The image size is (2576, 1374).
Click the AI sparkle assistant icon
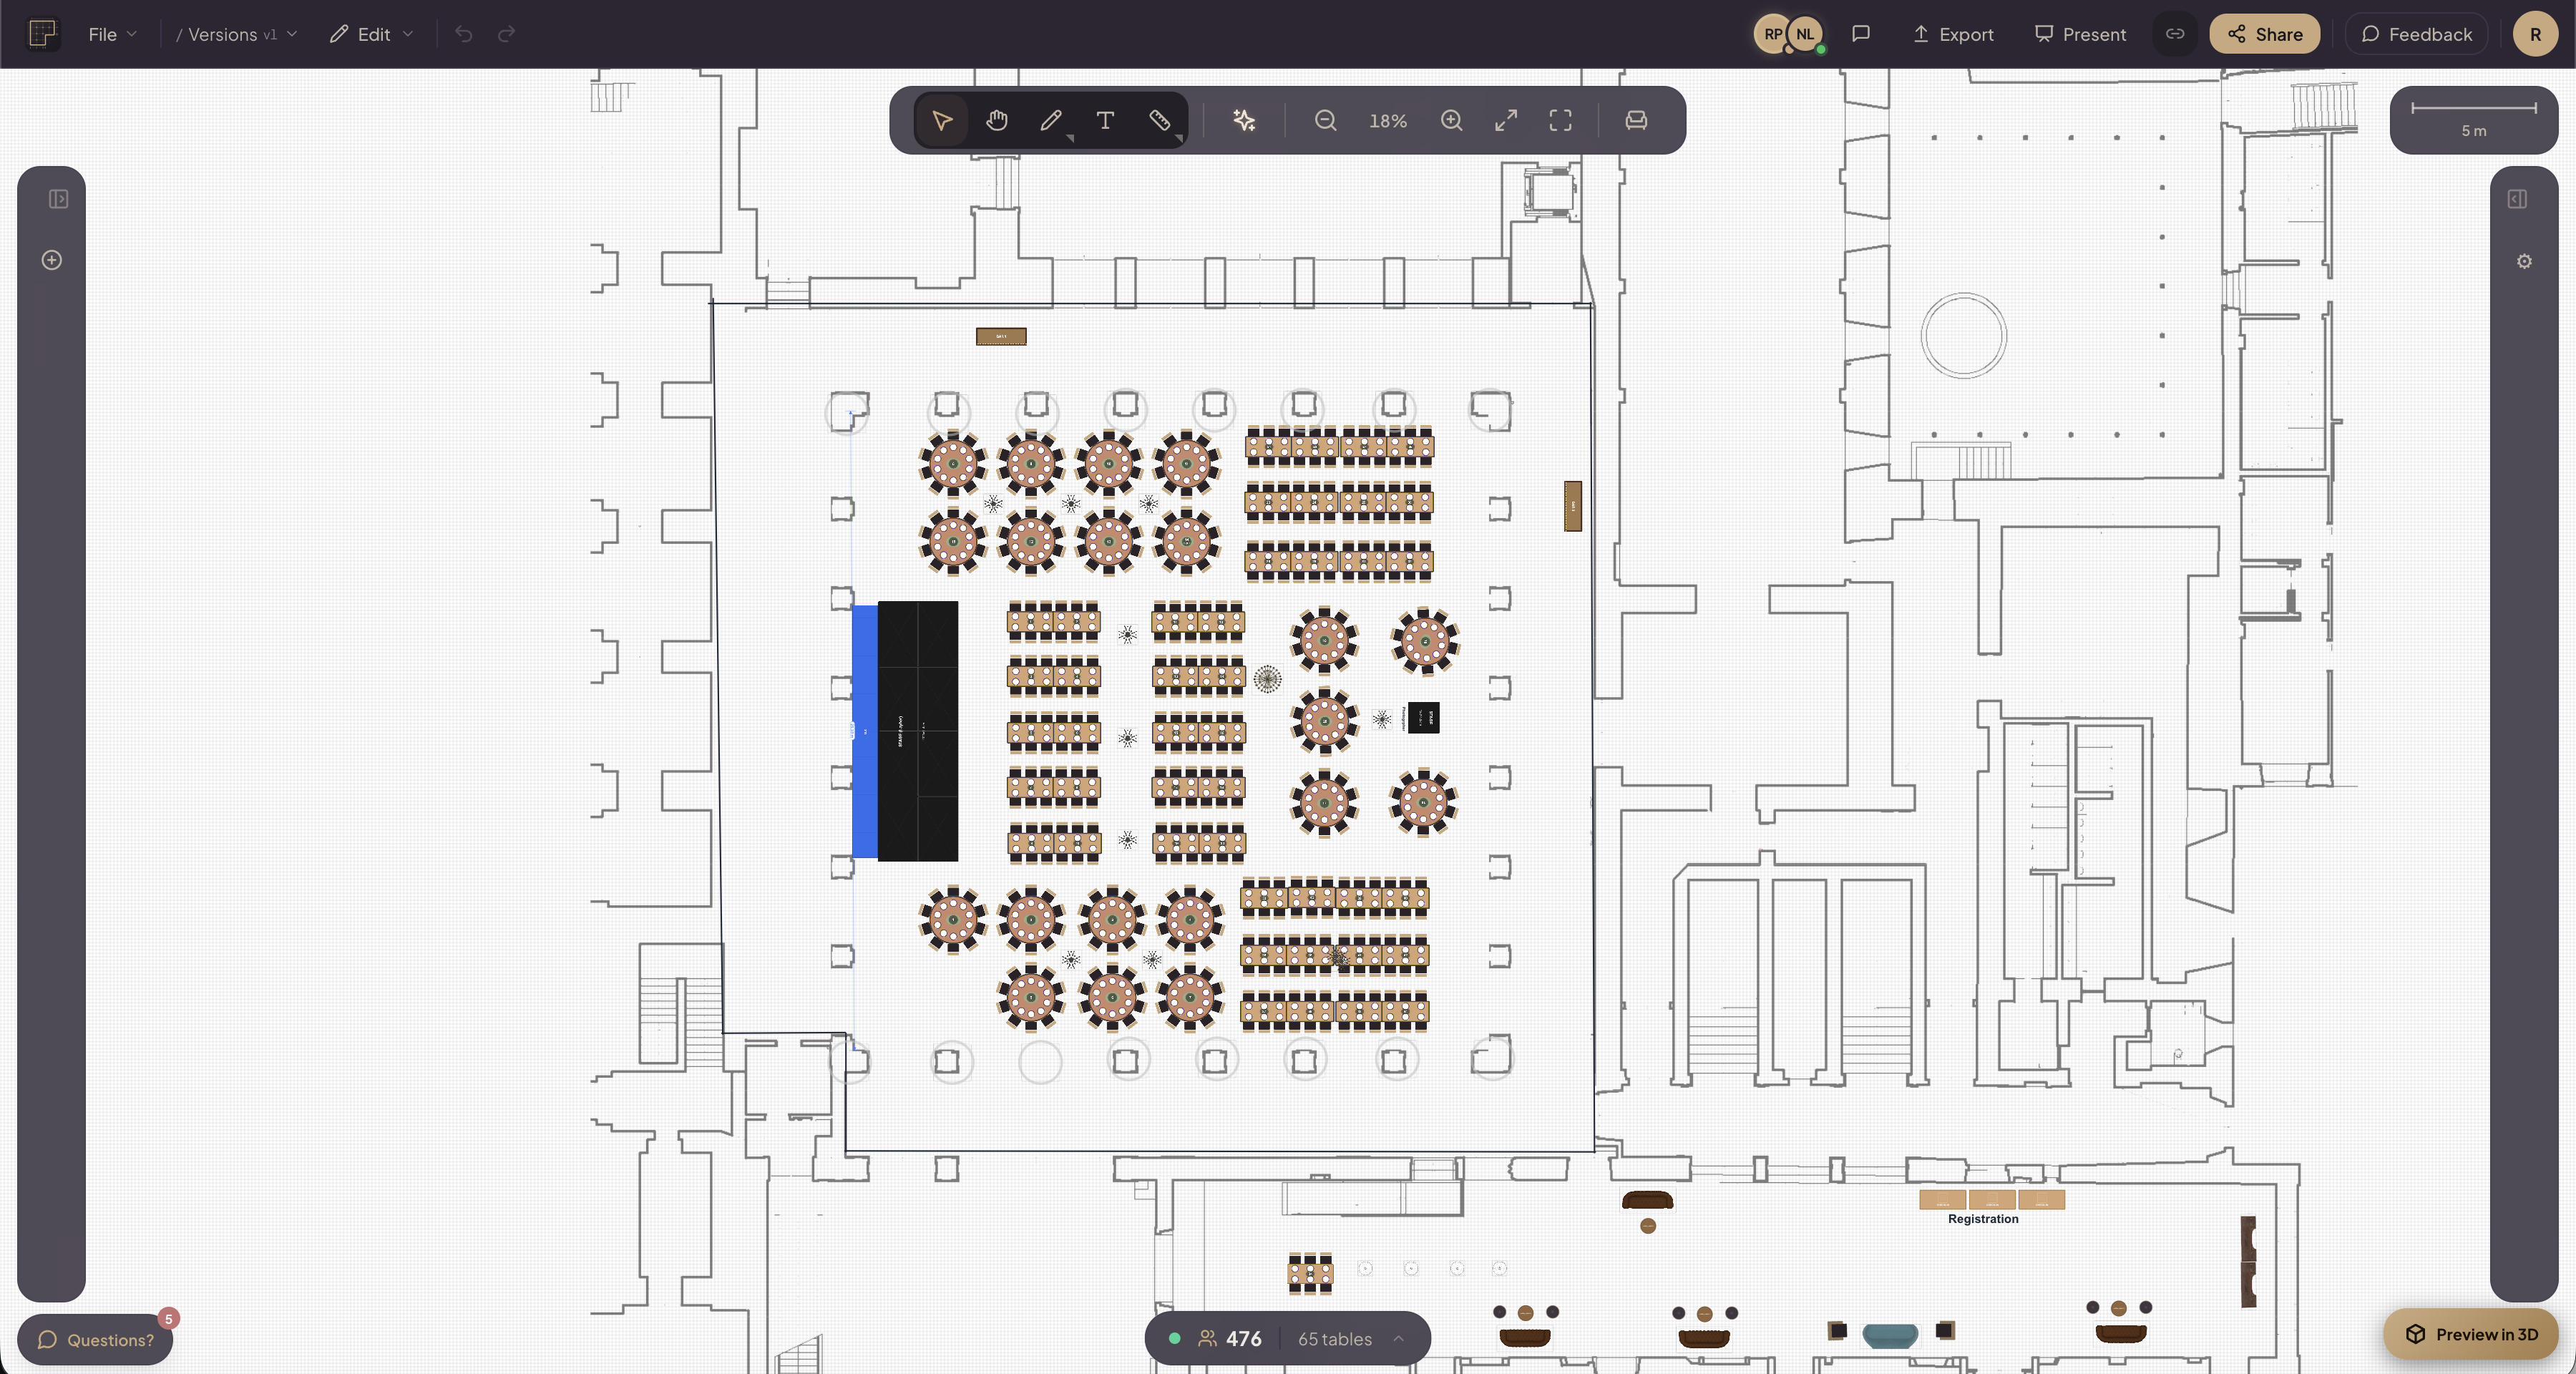pos(1243,120)
